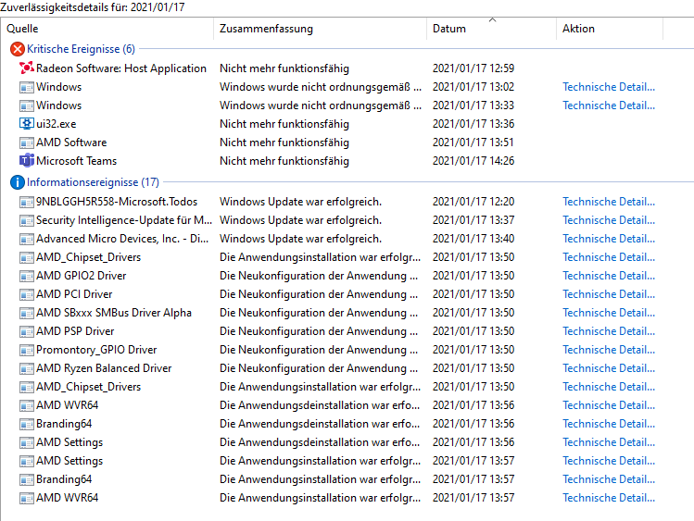This screenshot has width=694, height=521.
Task: Open Technische Details for Windows at 13:33
Action: 609,105
